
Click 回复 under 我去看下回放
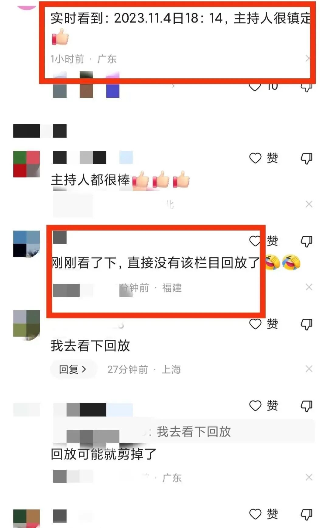coord(73,369)
